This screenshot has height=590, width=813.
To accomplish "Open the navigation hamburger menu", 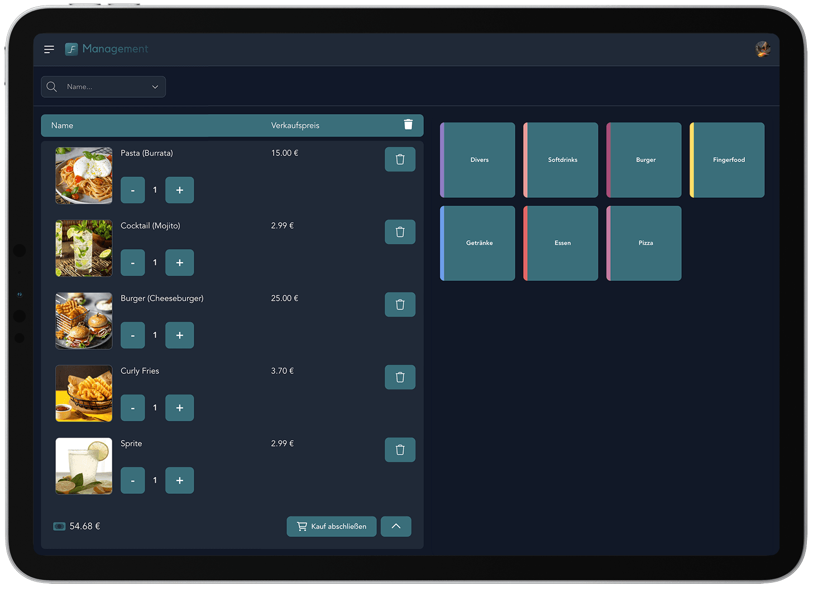I will (49, 49).
